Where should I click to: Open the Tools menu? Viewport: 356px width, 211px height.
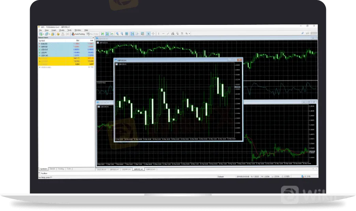tap(69, 30)
